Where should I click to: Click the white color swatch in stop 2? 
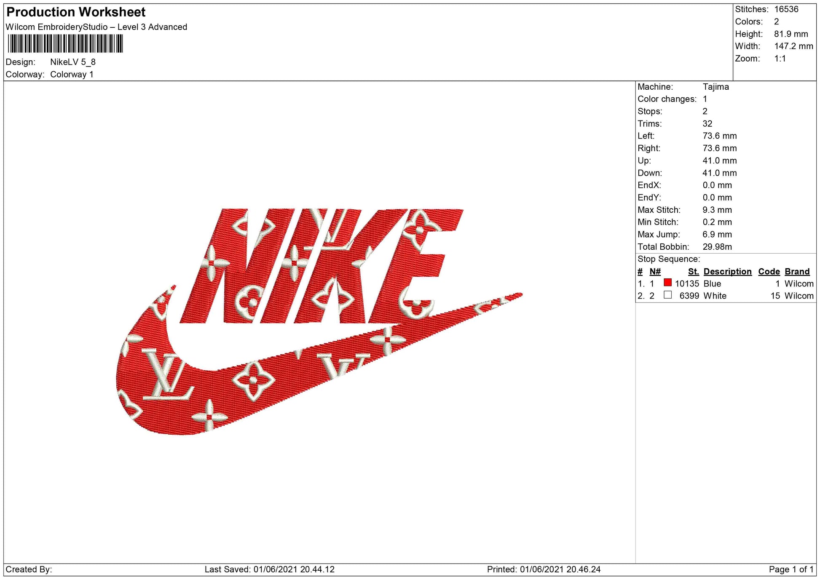(x=667, y=295)
